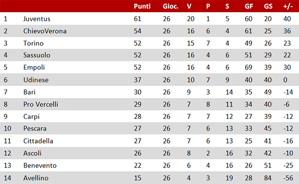Click the GF column header
The height and width of the screenshot is (184, 299).
[x=249, y=6]
